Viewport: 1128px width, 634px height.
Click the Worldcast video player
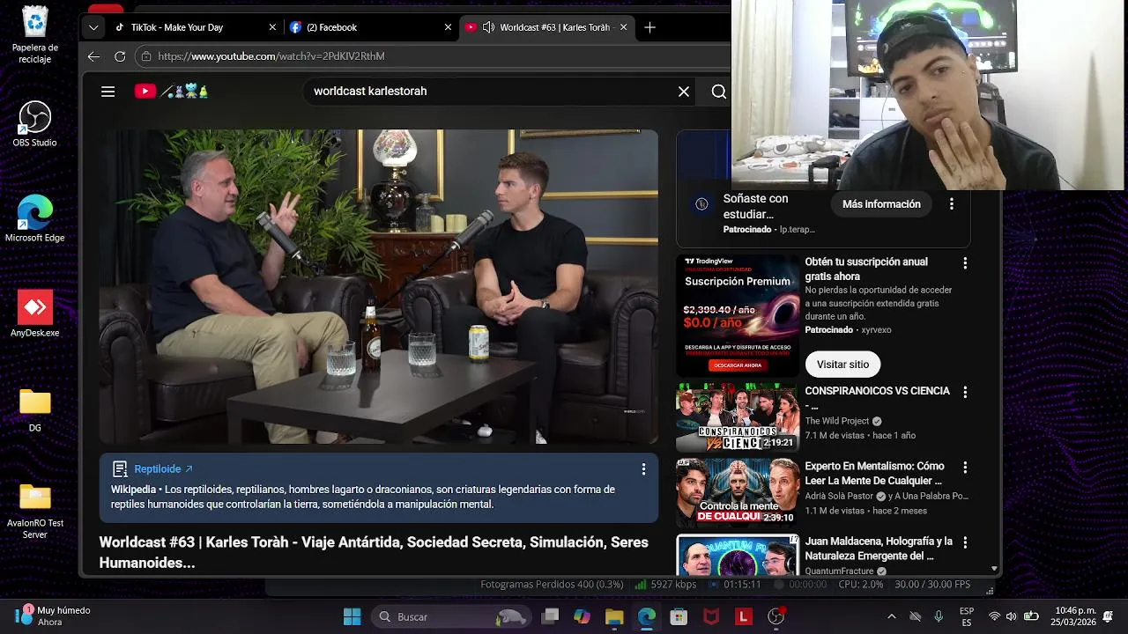[x=378, y=287]
